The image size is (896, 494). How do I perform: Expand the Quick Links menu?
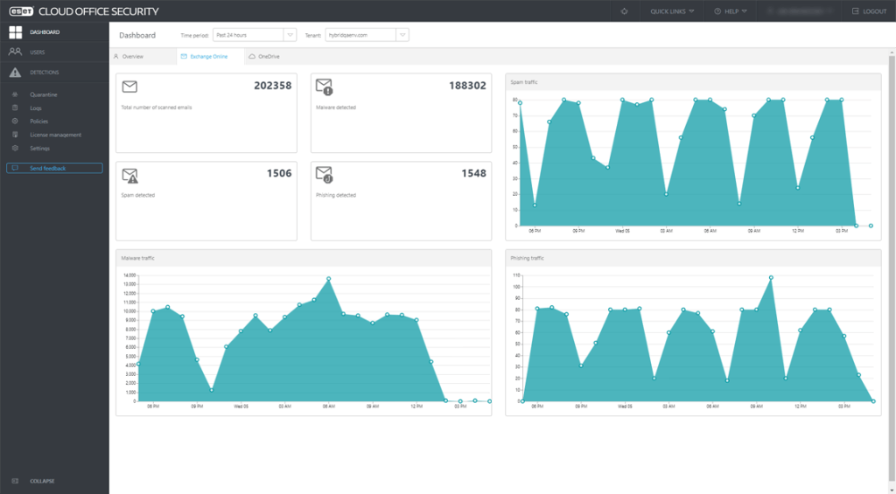672,11
